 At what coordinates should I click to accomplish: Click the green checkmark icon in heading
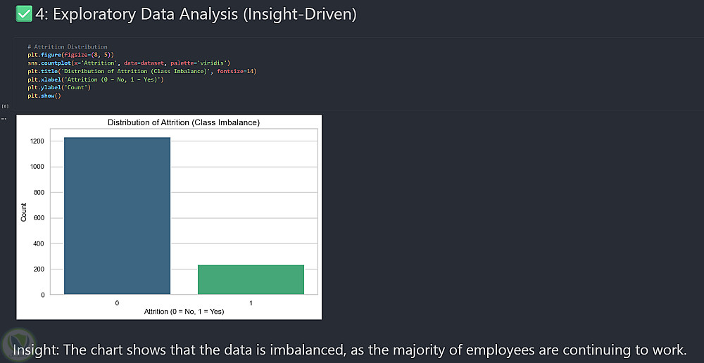coord(24,13)
